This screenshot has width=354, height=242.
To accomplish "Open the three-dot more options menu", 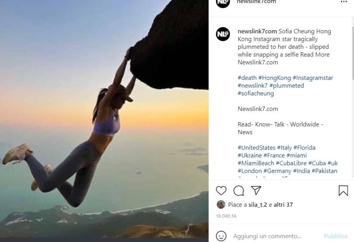I will 344,2.
